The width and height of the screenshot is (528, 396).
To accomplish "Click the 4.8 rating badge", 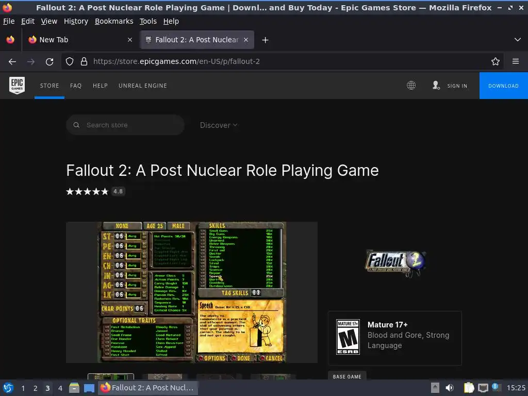I will coord(118,191).
